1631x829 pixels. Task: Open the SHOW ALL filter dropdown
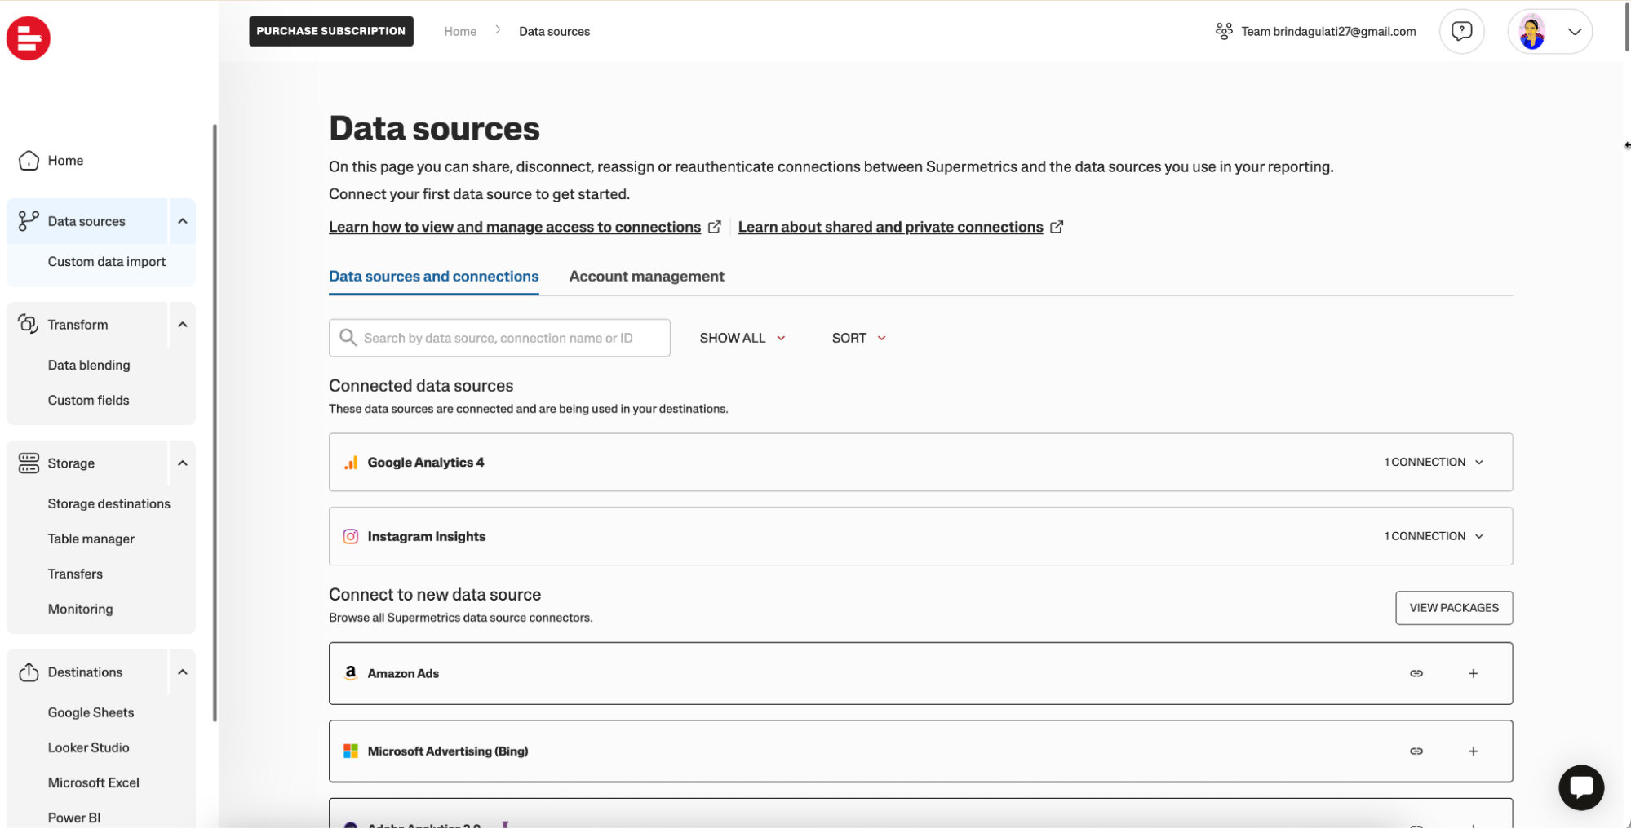coord(741,337)
